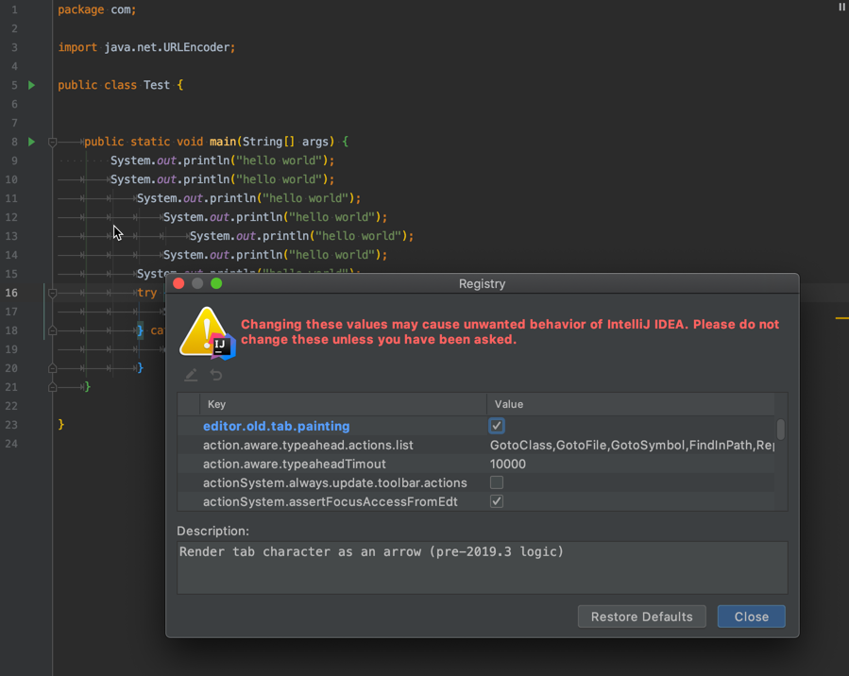
Task: Toggle fold end marker on line 20
Action: click(x=53, y=368)
